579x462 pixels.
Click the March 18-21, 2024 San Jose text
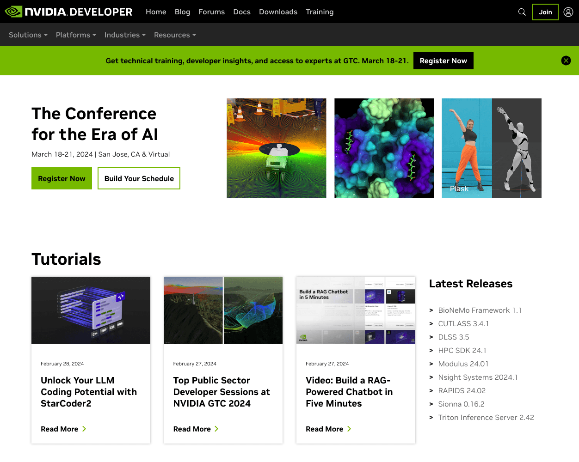(x=100, y=154)
